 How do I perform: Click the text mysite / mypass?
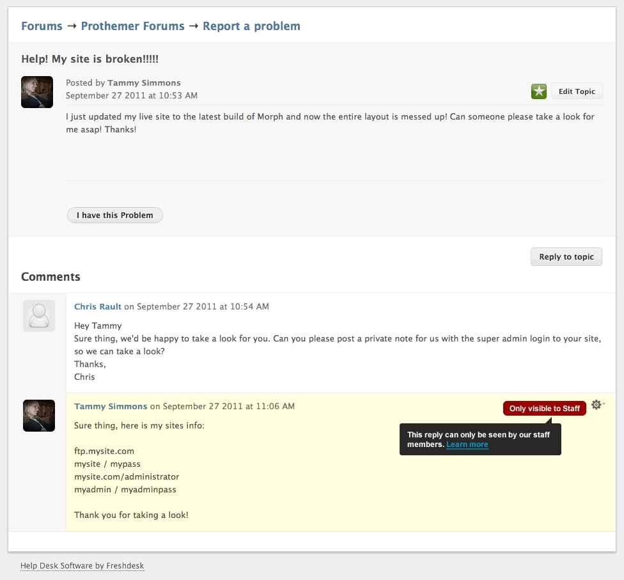(107, 464)
